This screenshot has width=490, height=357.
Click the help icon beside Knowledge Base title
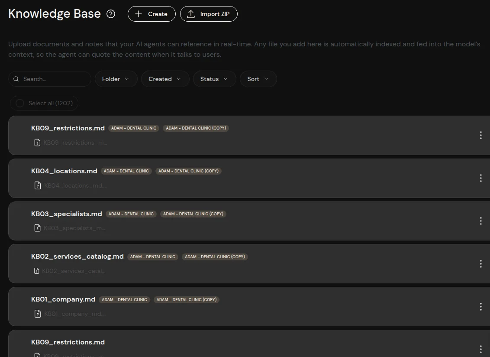point(111,14)
